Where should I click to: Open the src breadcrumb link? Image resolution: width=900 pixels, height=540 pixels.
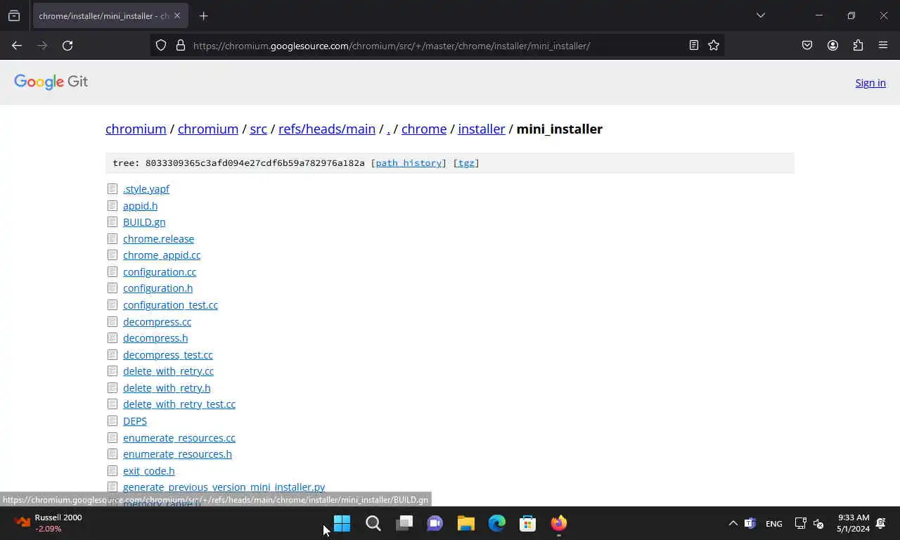(258, 129)
